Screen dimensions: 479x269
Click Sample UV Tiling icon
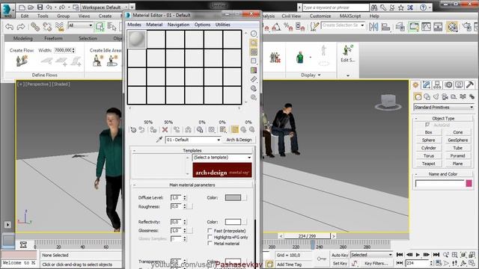pyautogui.click(x=254, y=61)
